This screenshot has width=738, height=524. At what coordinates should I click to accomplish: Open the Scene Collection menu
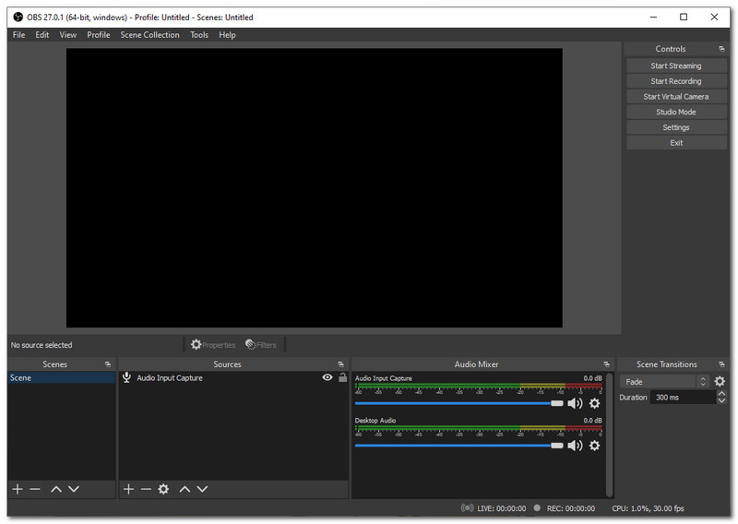[149, 35]
